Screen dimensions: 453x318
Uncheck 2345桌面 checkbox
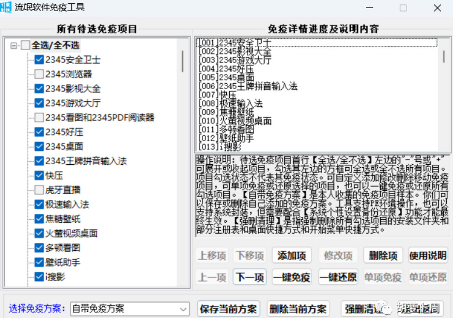[39, 146]
